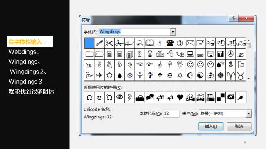
Task: Select the Om symbol
Action: coord(210,75)
